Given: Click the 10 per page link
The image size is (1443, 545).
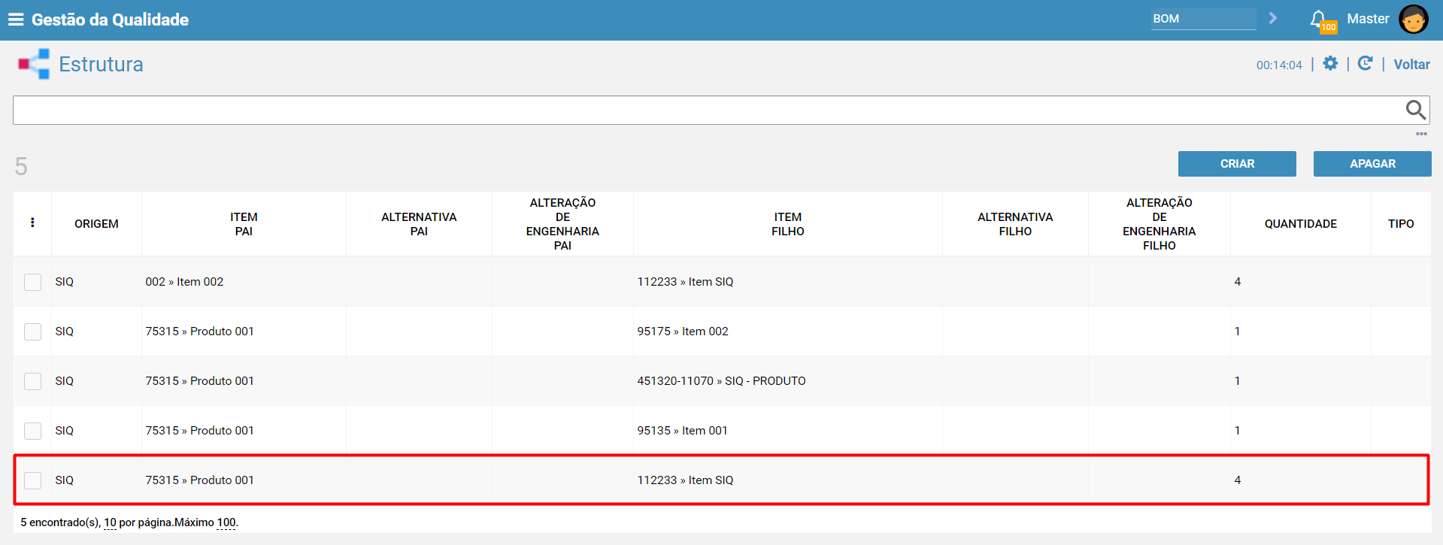Looking at the screenshot, I should [110, 522].
